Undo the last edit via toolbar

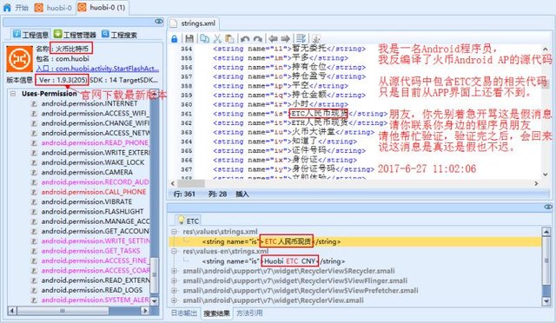(x=245, y=39)
